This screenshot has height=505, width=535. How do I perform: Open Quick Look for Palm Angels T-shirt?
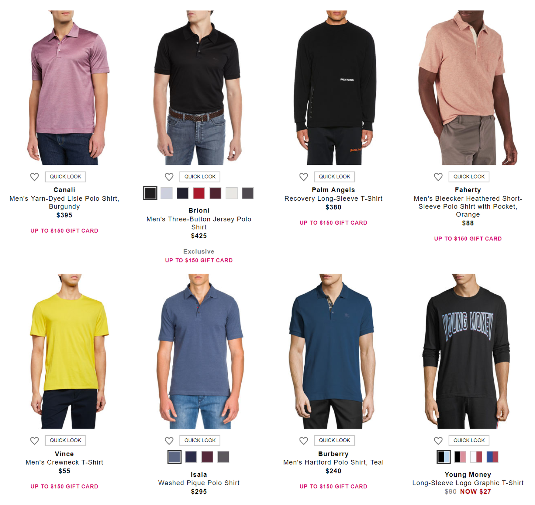334,177
